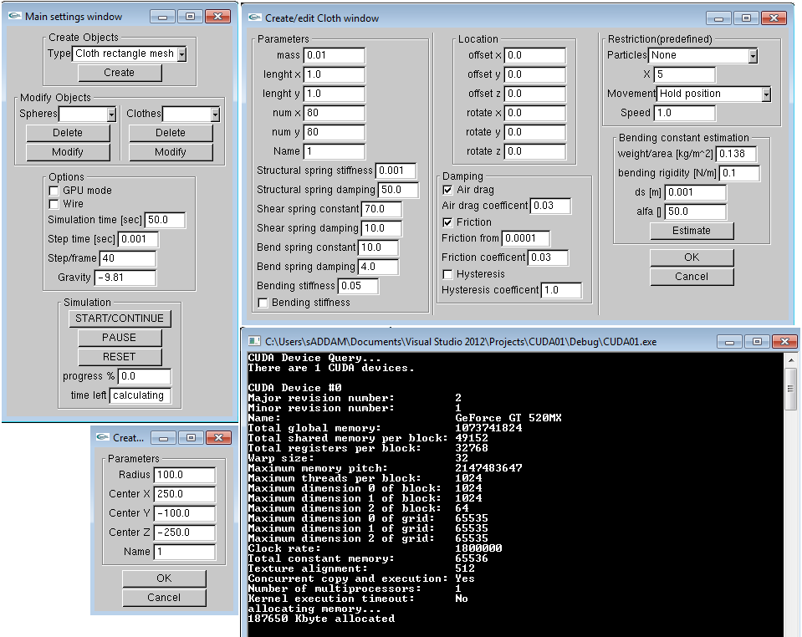Click the num y input field
Screen dimensions: 802x637
pos(335,132)
